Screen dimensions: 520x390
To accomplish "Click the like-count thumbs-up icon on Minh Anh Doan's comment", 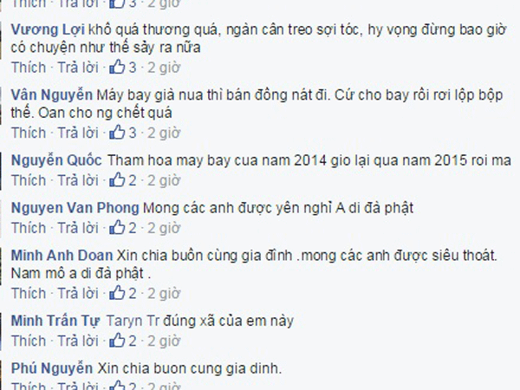I will point(117,293).
